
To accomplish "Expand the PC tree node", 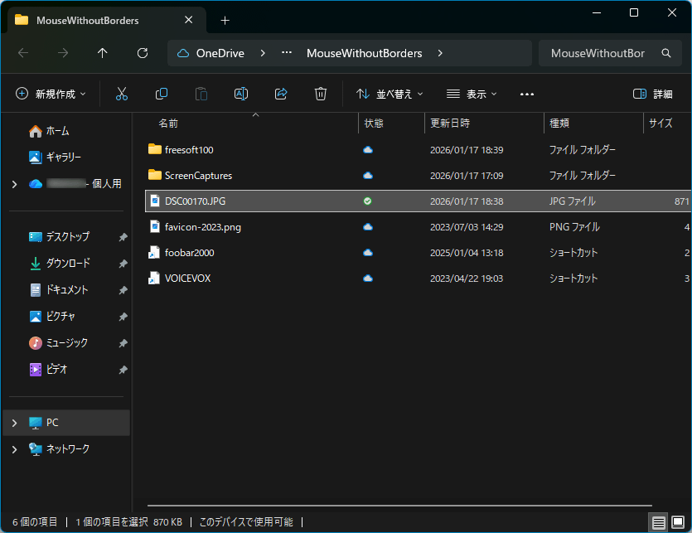I will pos(14,423).
